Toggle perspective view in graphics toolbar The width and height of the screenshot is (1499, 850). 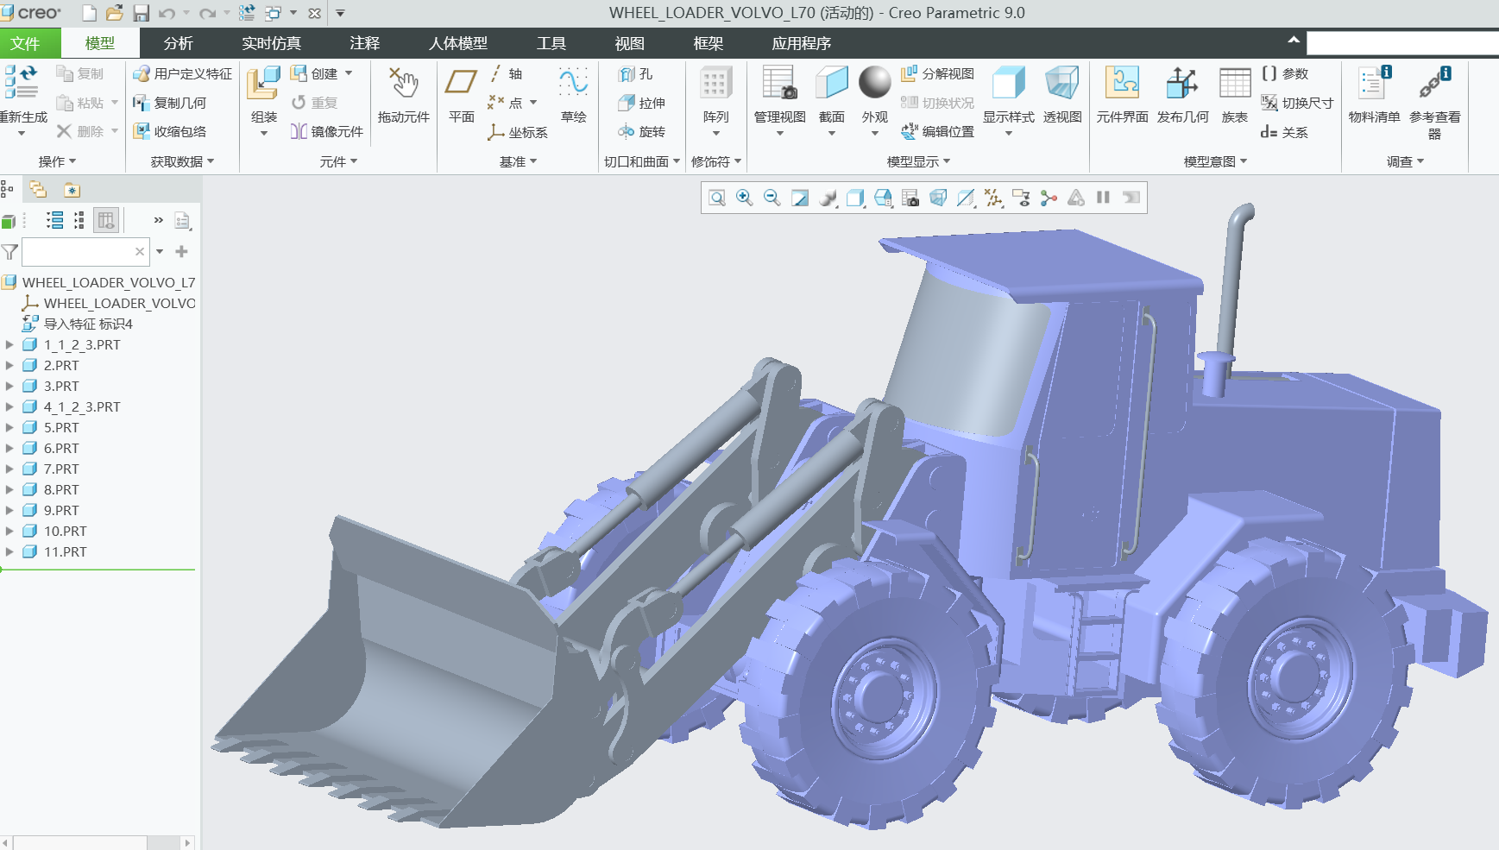[x=937, y=198]
